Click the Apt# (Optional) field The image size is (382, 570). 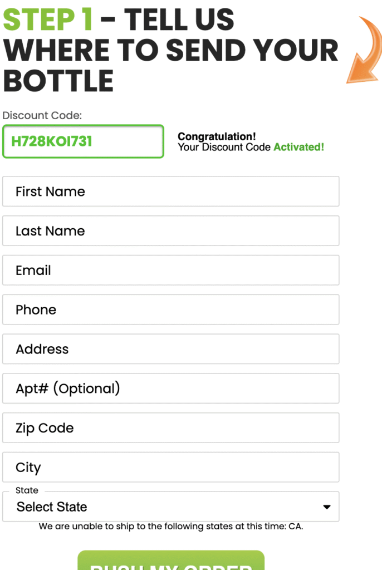(x=170, y=389)
